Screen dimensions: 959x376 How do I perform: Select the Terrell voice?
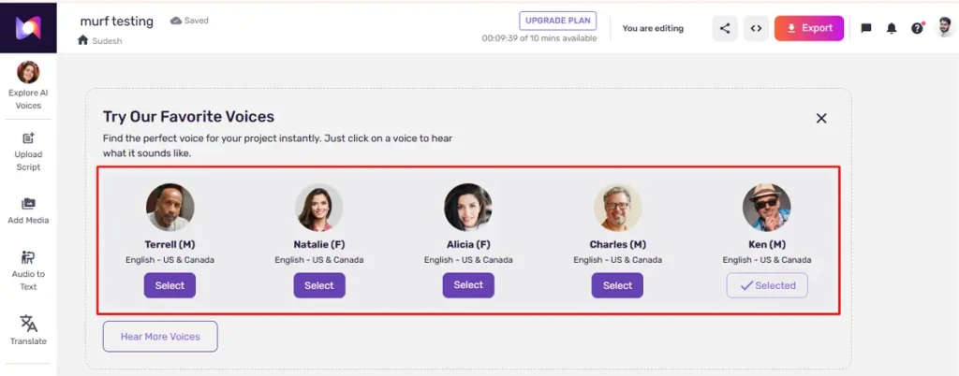(170, 285)
